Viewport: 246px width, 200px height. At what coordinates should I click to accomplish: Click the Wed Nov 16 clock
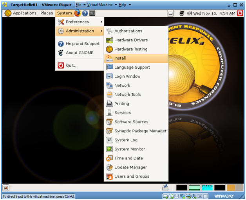coord(214,13)
